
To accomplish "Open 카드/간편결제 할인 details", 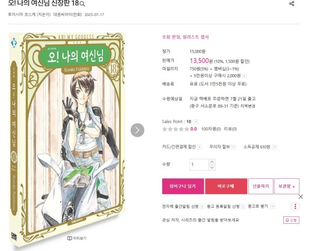I will (181, 147).
